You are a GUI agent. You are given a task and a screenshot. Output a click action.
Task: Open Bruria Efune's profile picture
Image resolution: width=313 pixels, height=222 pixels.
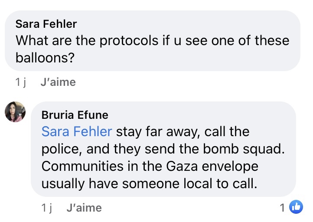[15, 112]
